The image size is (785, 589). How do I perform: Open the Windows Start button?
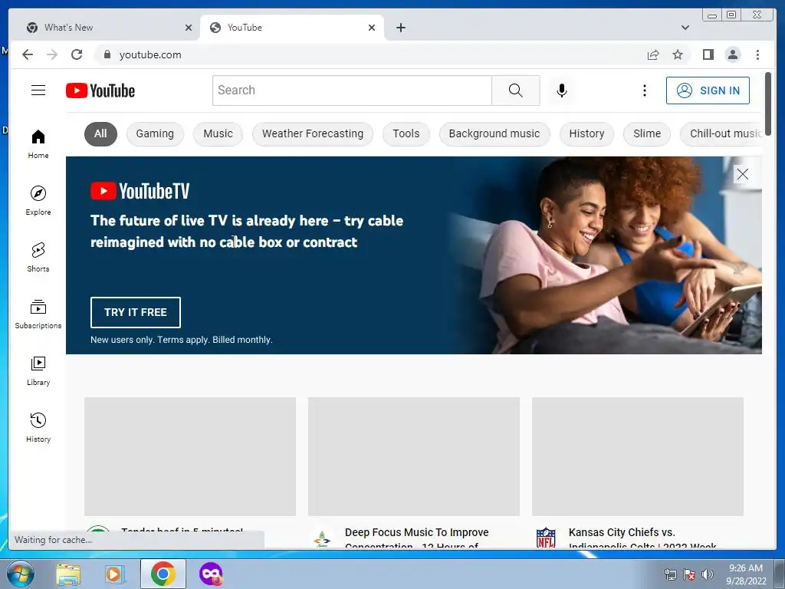point(21,574)
